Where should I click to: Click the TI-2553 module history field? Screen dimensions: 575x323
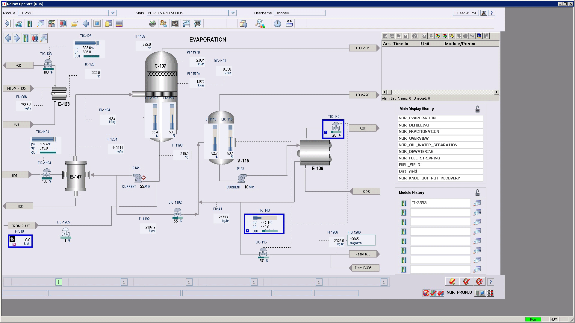coord(440,203)
